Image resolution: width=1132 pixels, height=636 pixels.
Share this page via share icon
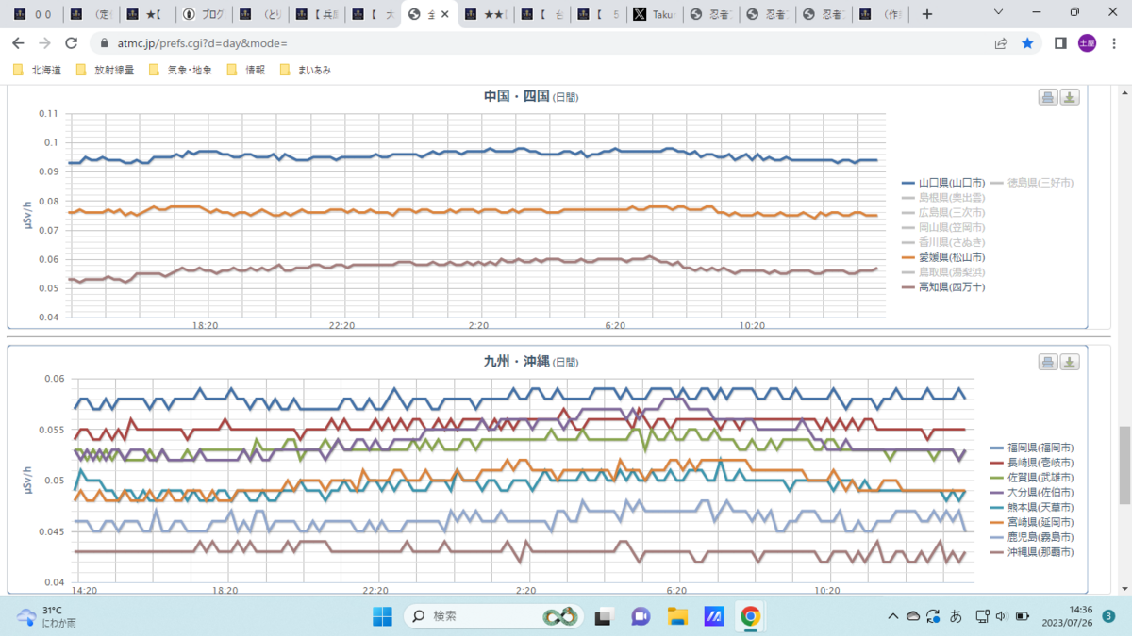coord(1001,43)
